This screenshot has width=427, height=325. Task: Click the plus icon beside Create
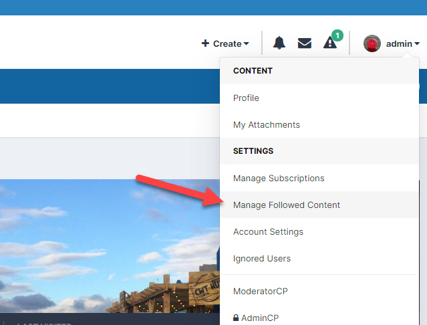tap(205, 43)
